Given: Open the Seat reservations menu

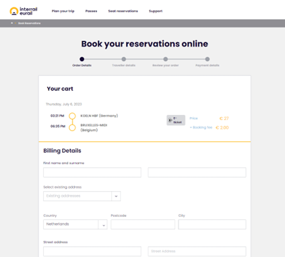Looking at the screenshot, I should coord(123,11).
